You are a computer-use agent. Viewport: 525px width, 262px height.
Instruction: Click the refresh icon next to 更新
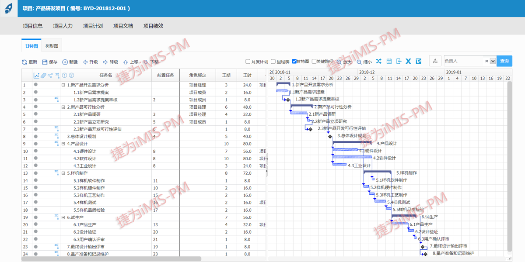pyautogui.click(x=24, y=62)
